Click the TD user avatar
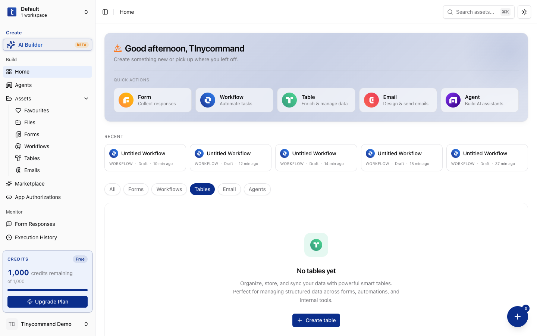Viewport: 537px width, 336px height. (12, 324)
